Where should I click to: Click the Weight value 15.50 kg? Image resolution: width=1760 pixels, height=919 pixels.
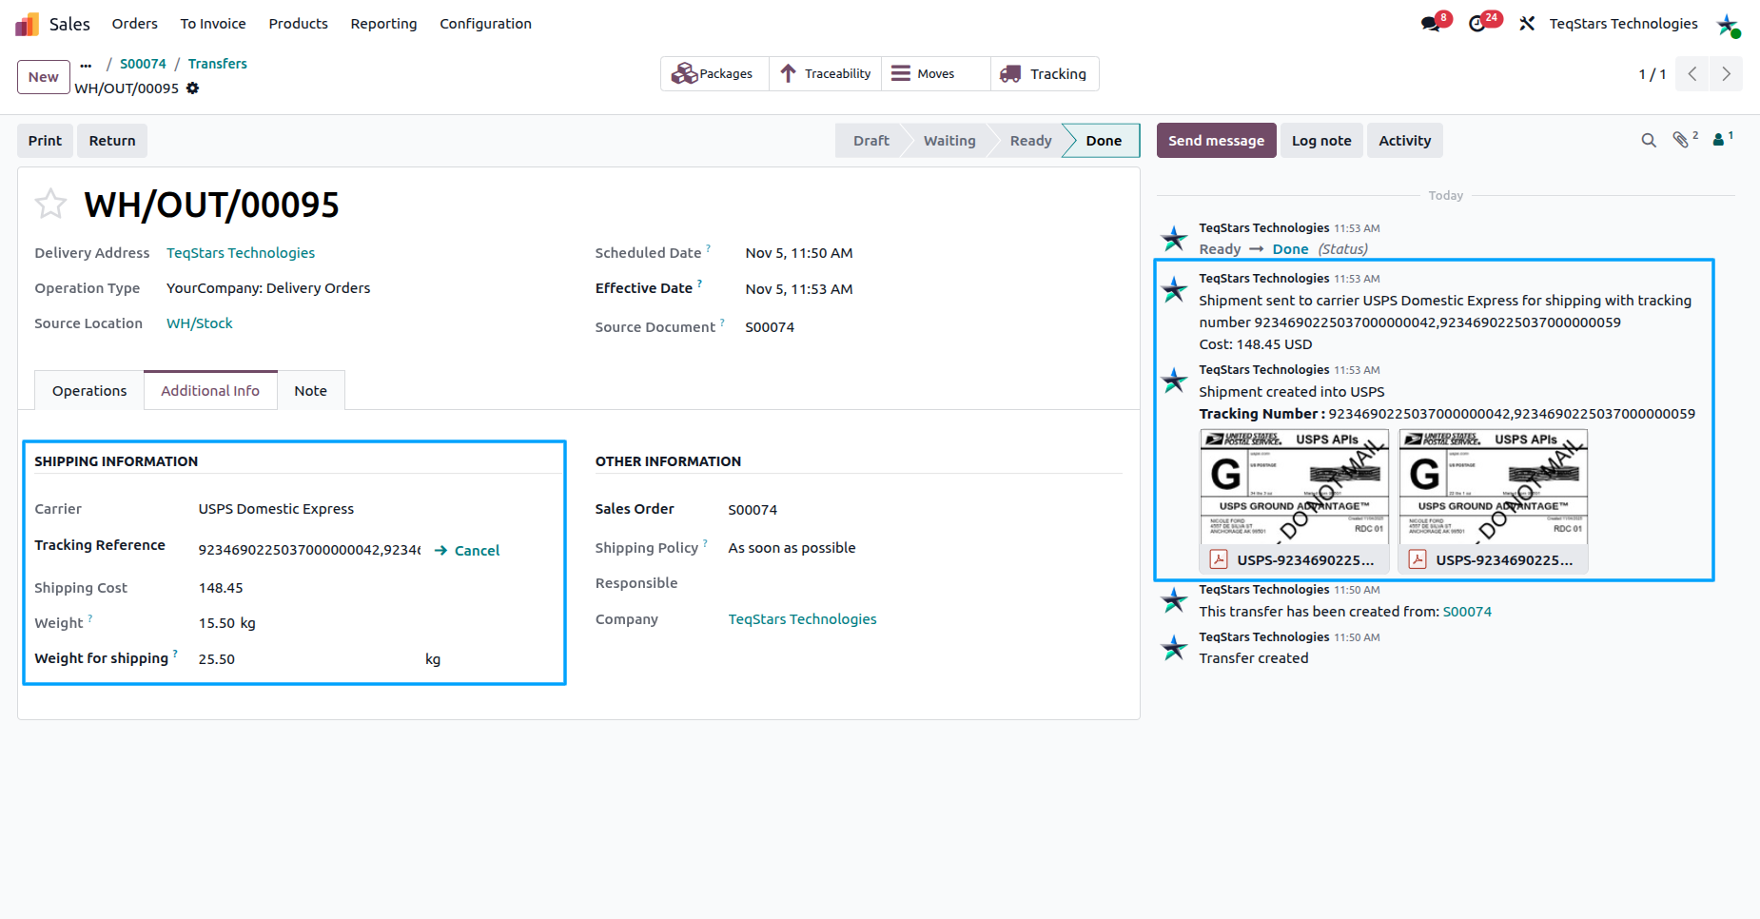(x=226, y=623)
